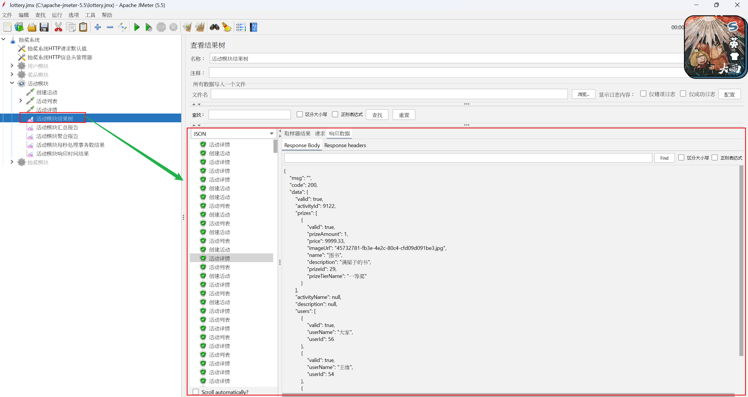The image size is (748, 397).
Task: Click the Clear All double broom icon
Action: (200, 27)
